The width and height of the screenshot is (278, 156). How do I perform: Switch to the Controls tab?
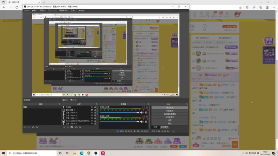[155, 127]
